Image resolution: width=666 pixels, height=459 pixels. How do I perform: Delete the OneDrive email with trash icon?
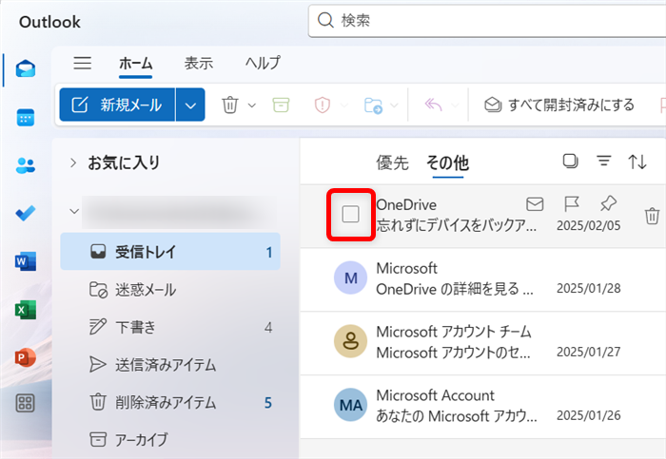pyautogui.click(x=652, y=217)
